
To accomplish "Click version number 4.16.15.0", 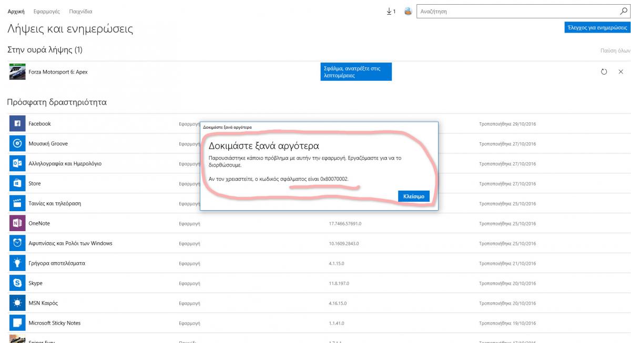I will 338,304.
